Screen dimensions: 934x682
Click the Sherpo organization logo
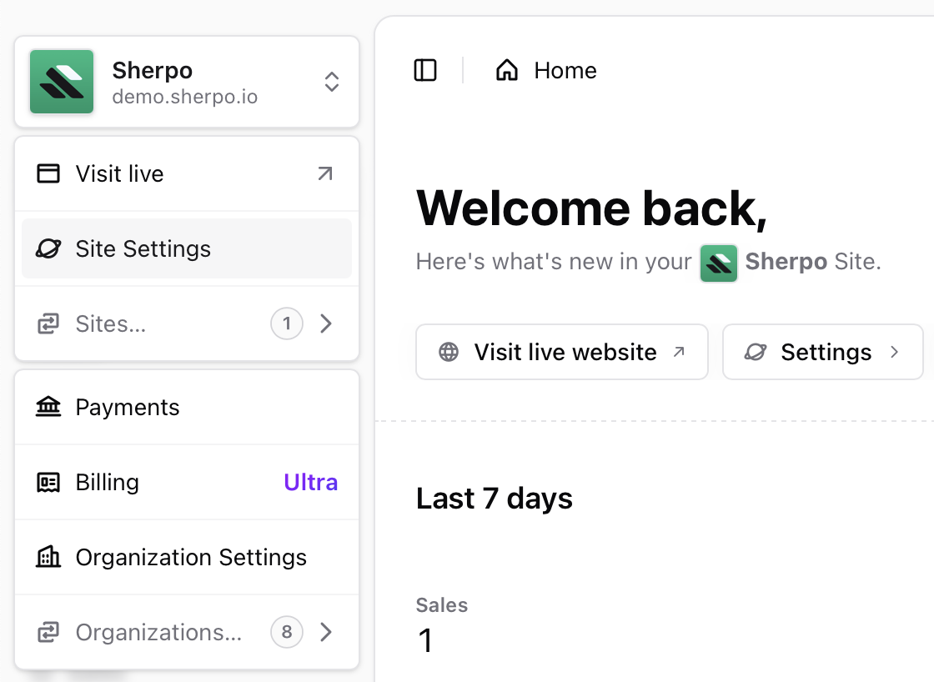click(x=62, y=81)
